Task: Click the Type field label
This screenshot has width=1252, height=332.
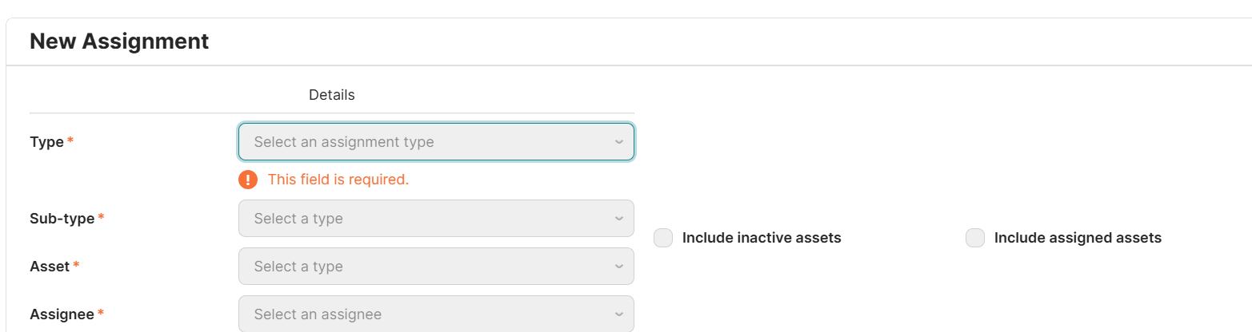Action: pyautogui.click(x=46, y=142)
